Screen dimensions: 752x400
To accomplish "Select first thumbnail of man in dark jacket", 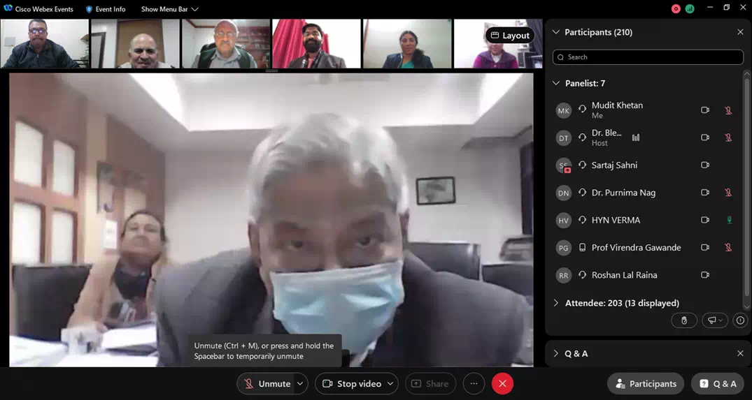I will [45, 43].
